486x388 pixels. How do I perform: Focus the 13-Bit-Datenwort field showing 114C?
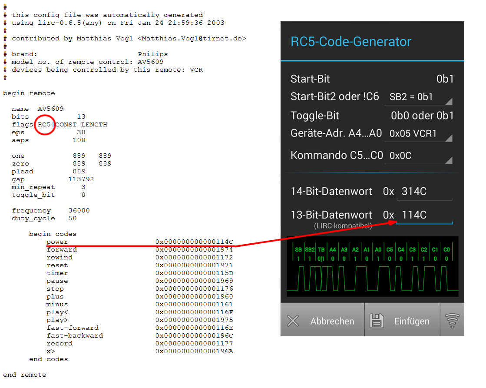point(424,215)
